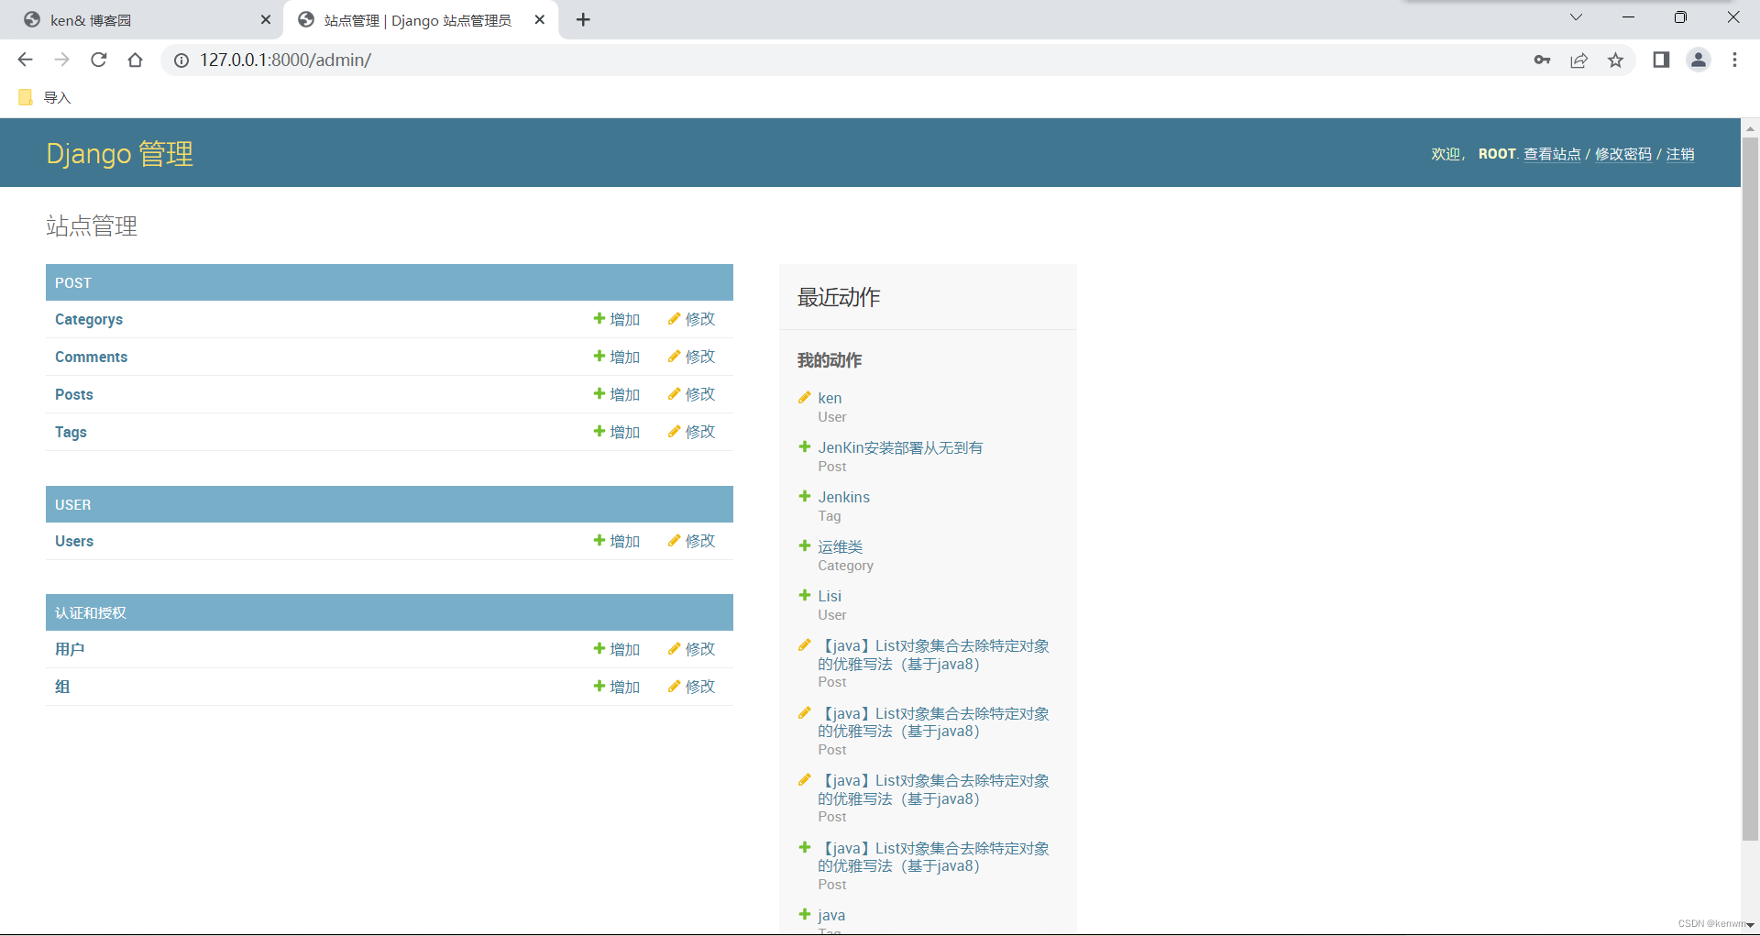Open recent action ken user

[x=830, y=398]
